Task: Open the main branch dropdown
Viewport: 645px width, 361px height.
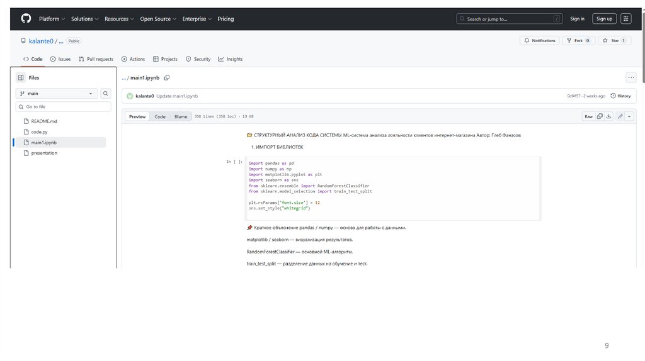Action: (x=57, y=94)
